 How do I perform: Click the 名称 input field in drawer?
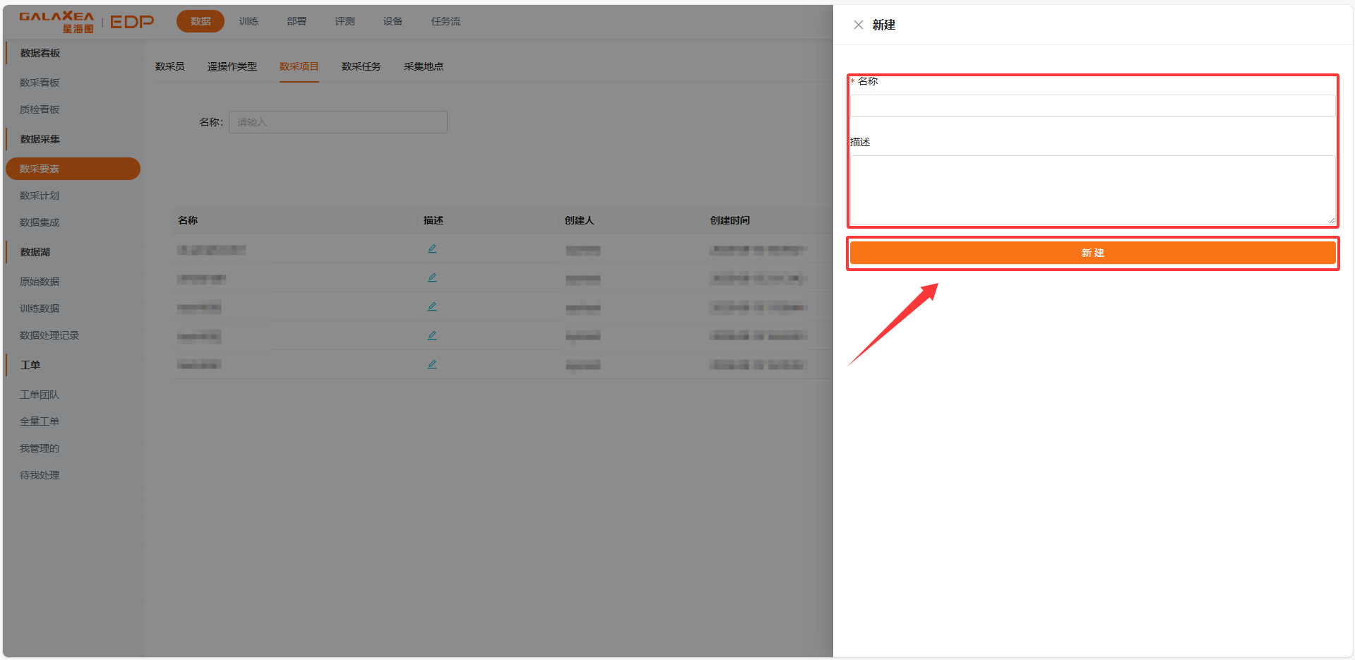[1092, 106]
